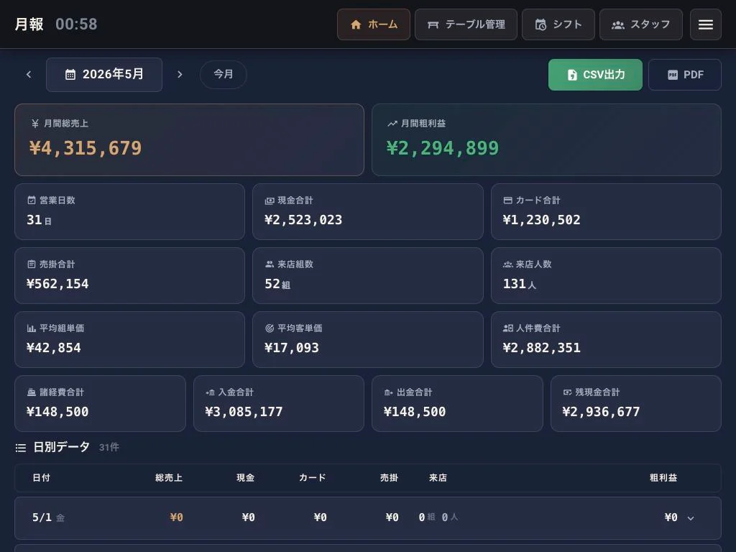Jump to 今月

[223, 74]
